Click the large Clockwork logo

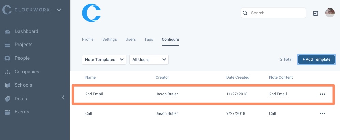pos(91,13)
